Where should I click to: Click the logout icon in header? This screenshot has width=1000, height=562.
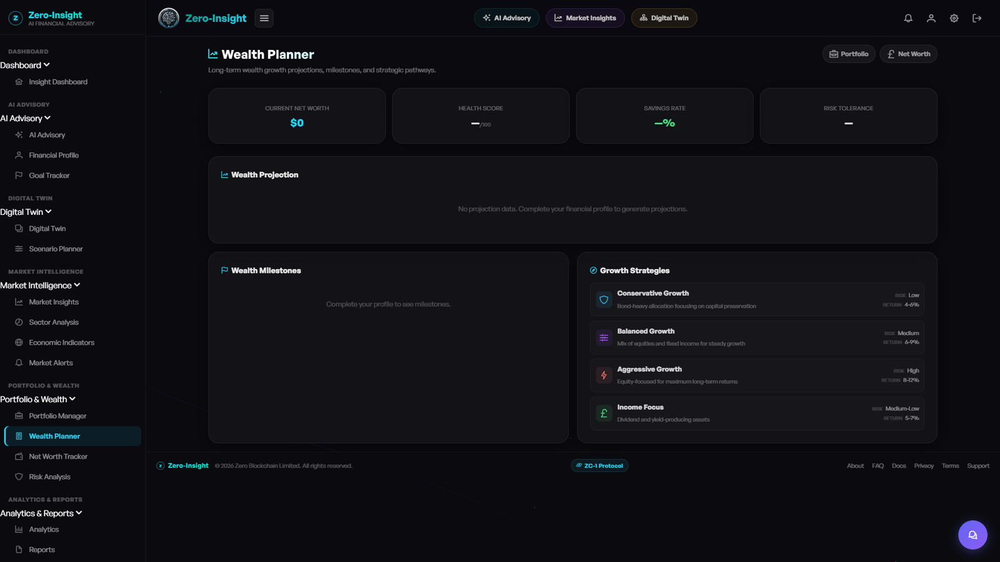click(x=977, y=18)
